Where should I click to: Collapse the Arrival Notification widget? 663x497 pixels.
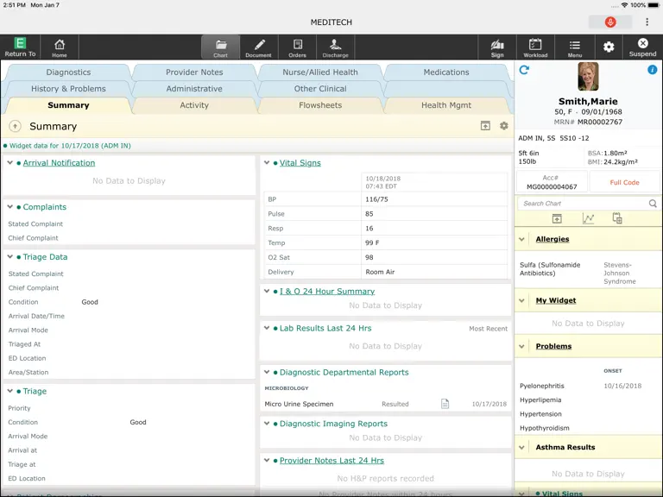(10, 162)
